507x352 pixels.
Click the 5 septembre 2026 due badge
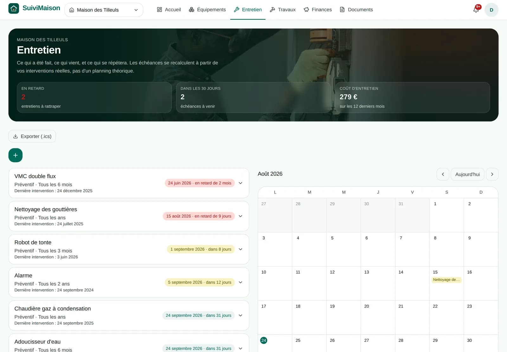point(200,282)
